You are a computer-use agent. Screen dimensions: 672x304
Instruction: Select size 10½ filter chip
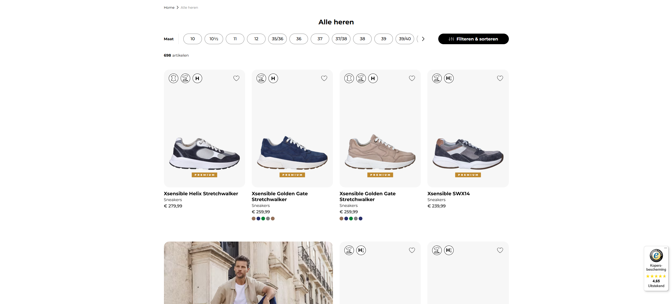[x=214, y=39]
